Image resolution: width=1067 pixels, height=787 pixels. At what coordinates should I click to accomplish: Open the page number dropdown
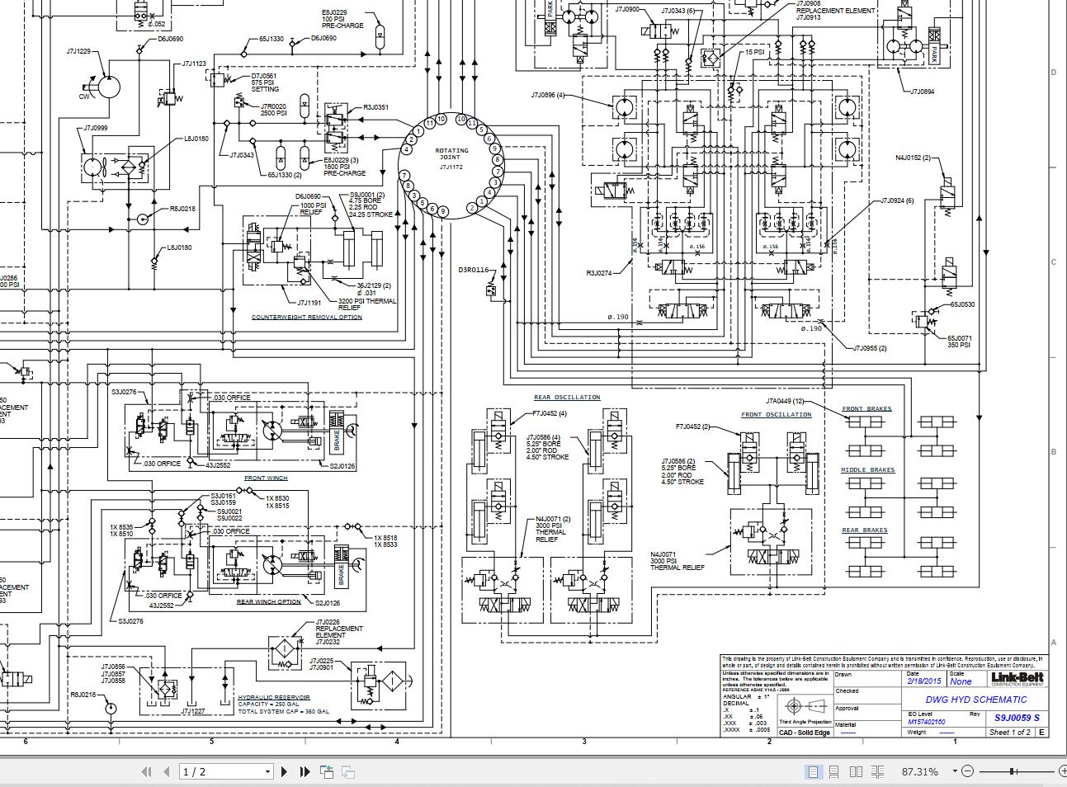[x=267, y=772]
